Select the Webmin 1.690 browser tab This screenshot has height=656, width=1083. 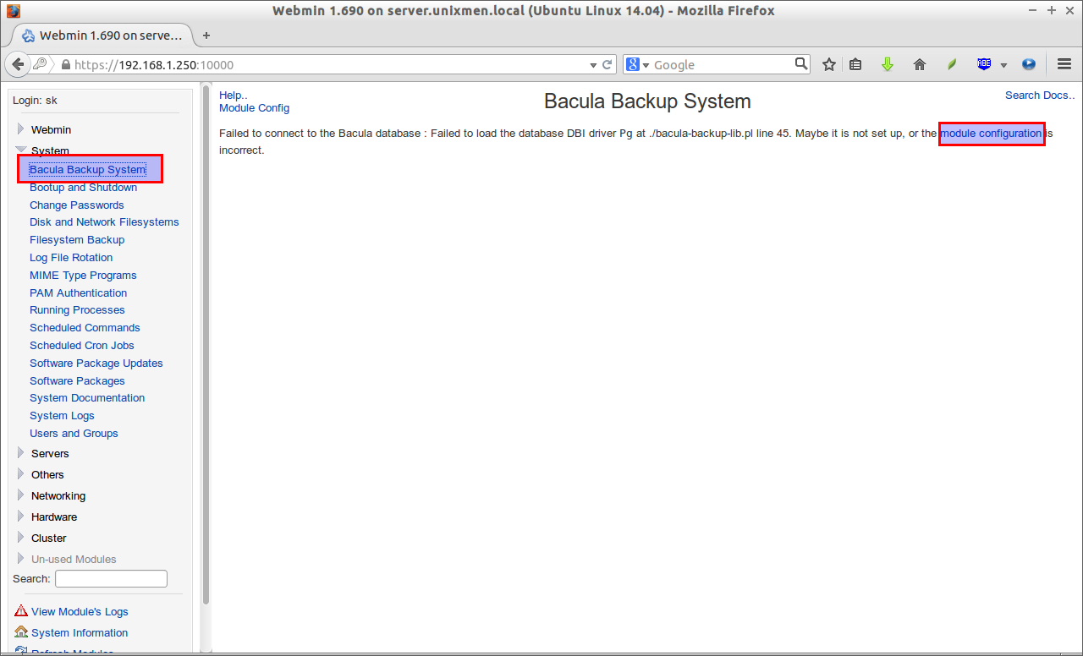[101, 36]
